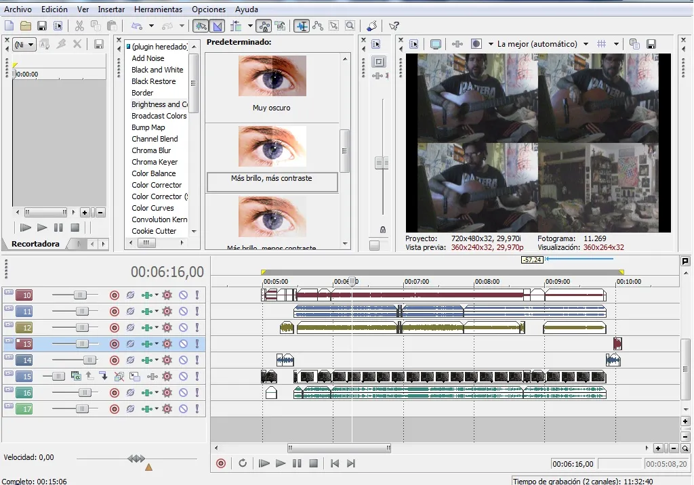Open the undo history dropdown arrow
Image resolution: width=694 pixels, height=485 pixels.
[151, 26]
